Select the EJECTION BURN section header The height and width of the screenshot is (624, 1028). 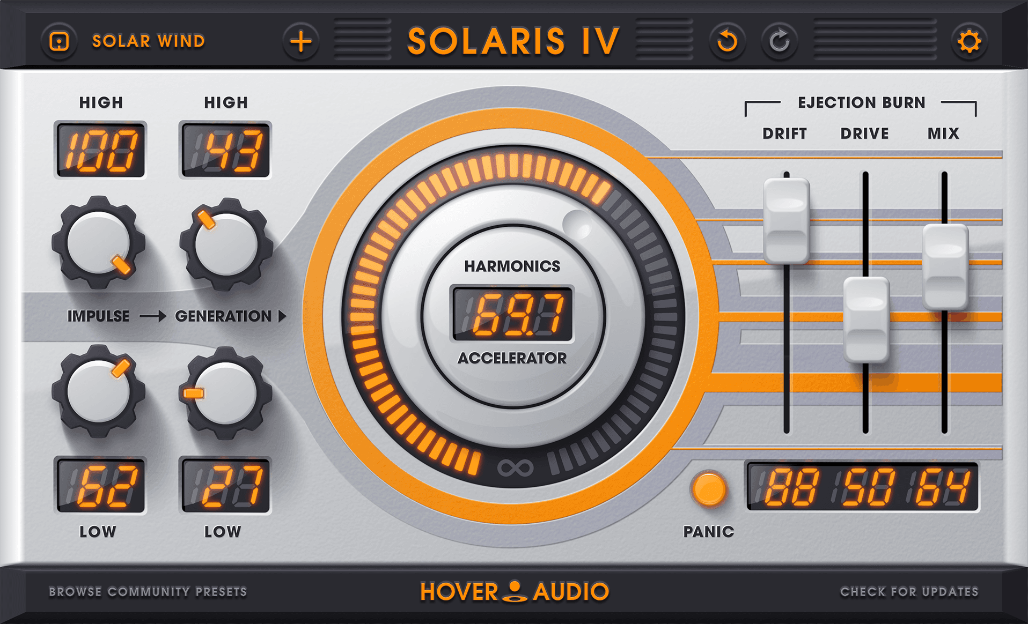[861, 102]
